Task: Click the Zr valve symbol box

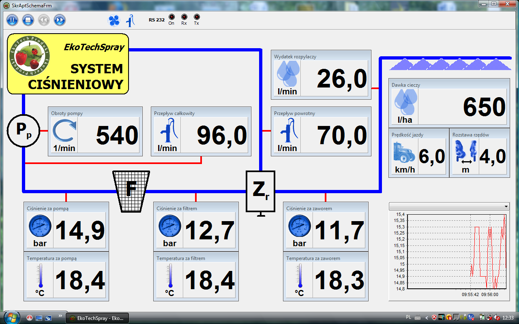Action: pos(260,191)
